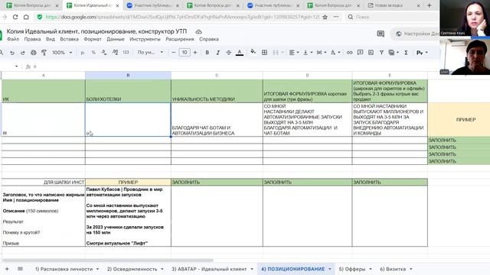Switch to sheet 3) АВАТАР - Идеальный клиент
Screen dimensions: 490x275
click(209, 269)
